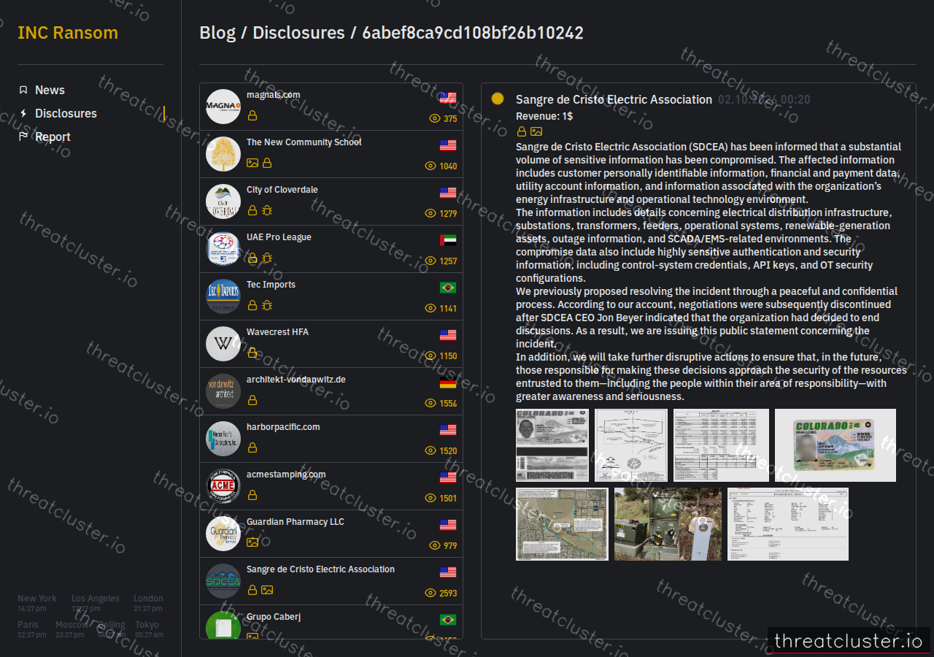Open the aerial map thumbnail

(x=562, y=524)
